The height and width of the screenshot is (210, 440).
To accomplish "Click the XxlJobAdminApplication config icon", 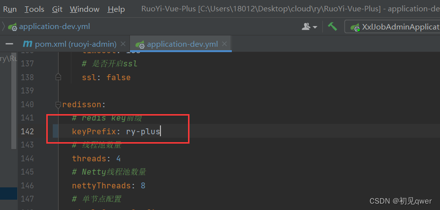I will click(x=355, y=27).
